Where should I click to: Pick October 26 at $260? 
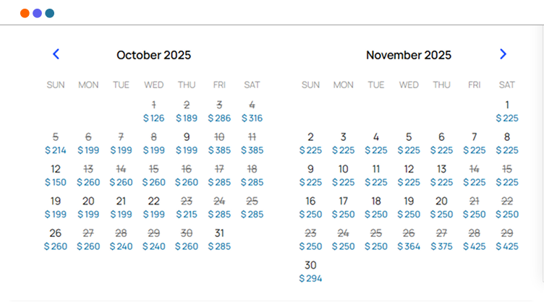click(x=56, y=240)
